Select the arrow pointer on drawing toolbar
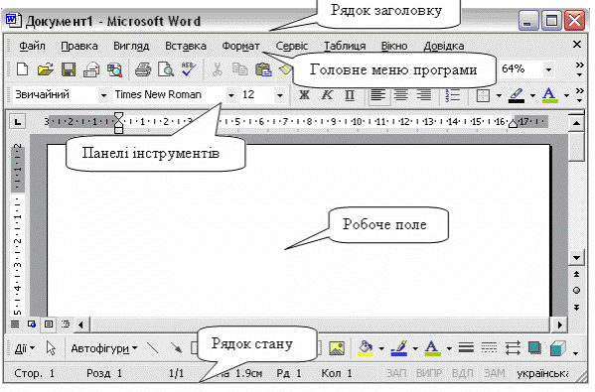 click(51, 347)
